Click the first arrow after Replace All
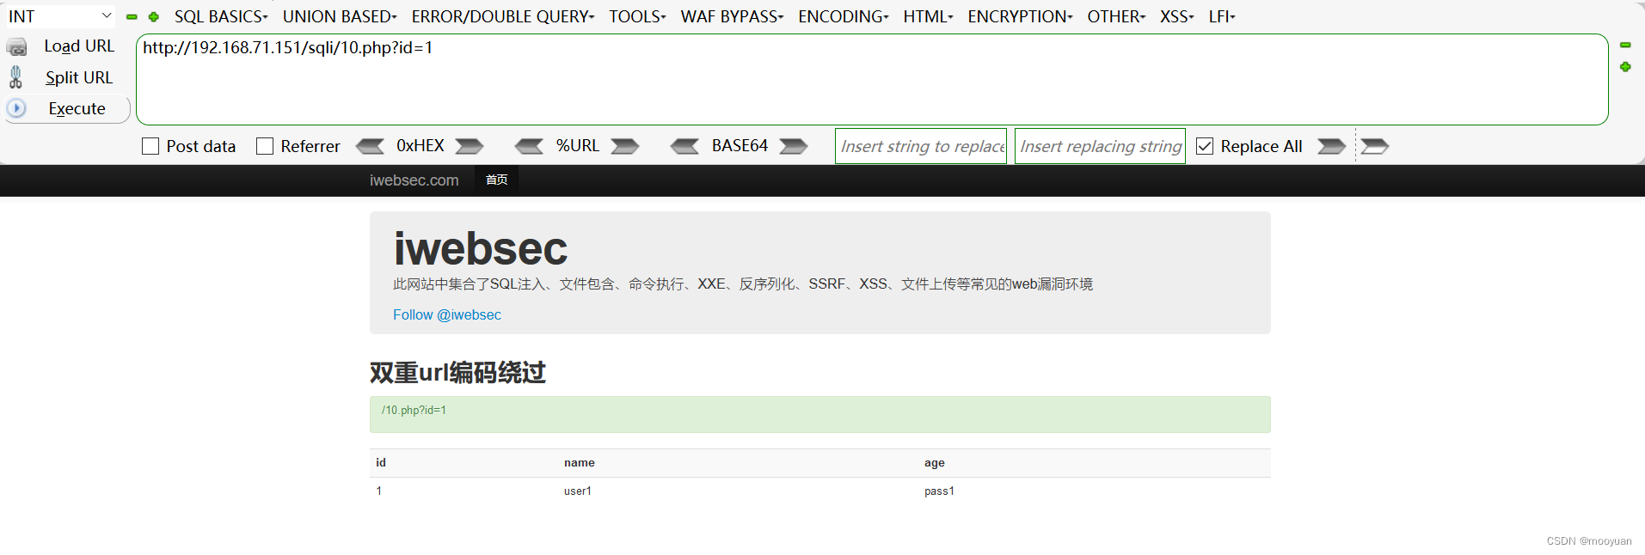 pyautogui.click(x=1332, y=146)
